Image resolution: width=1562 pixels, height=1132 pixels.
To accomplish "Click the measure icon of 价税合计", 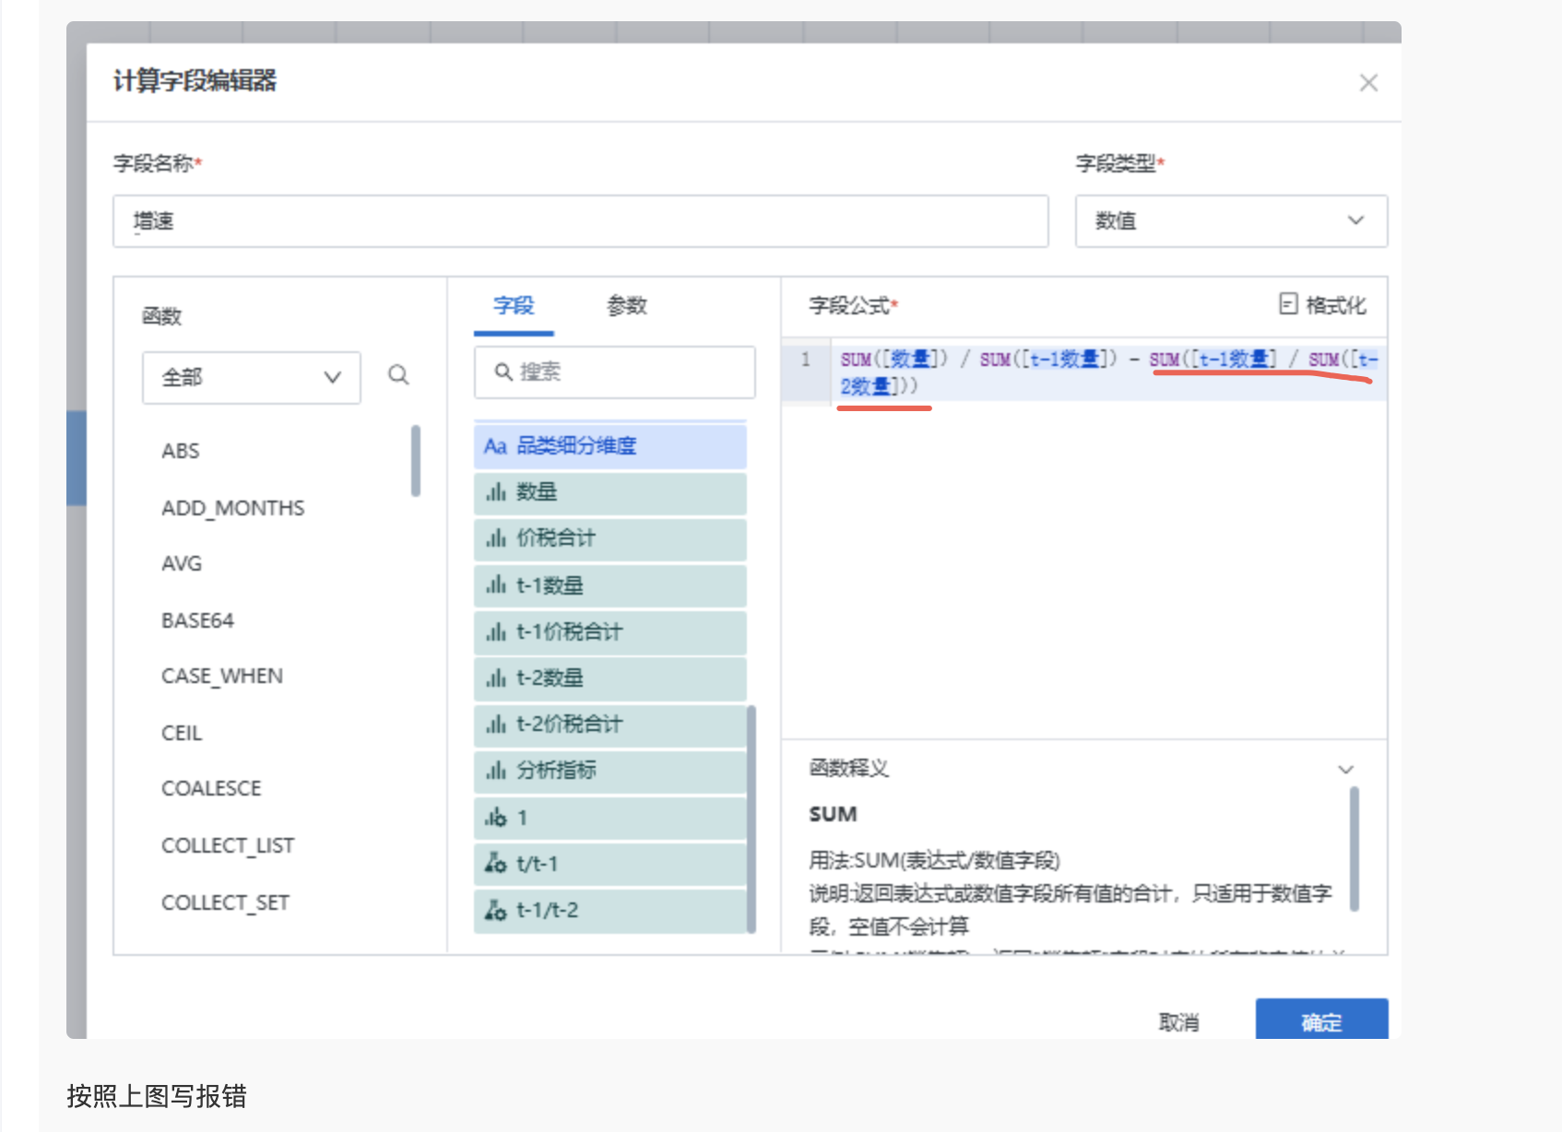I will point(495,538).
